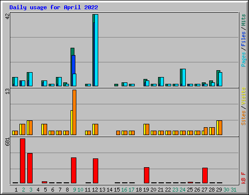Click green day label '31' on the x-axis
Viewport: 249px width, 195px height.
pos(233,190)
